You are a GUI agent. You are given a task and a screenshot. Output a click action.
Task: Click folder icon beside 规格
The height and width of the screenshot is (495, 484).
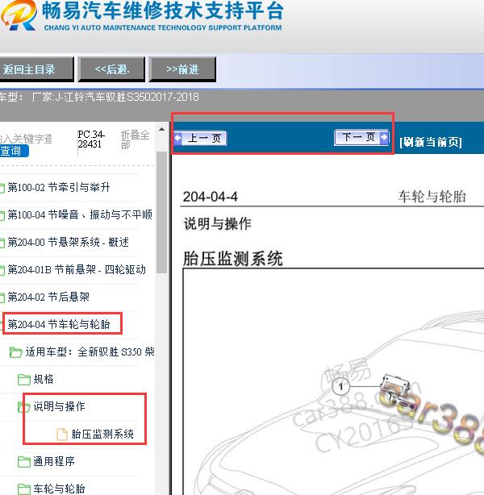24,380
